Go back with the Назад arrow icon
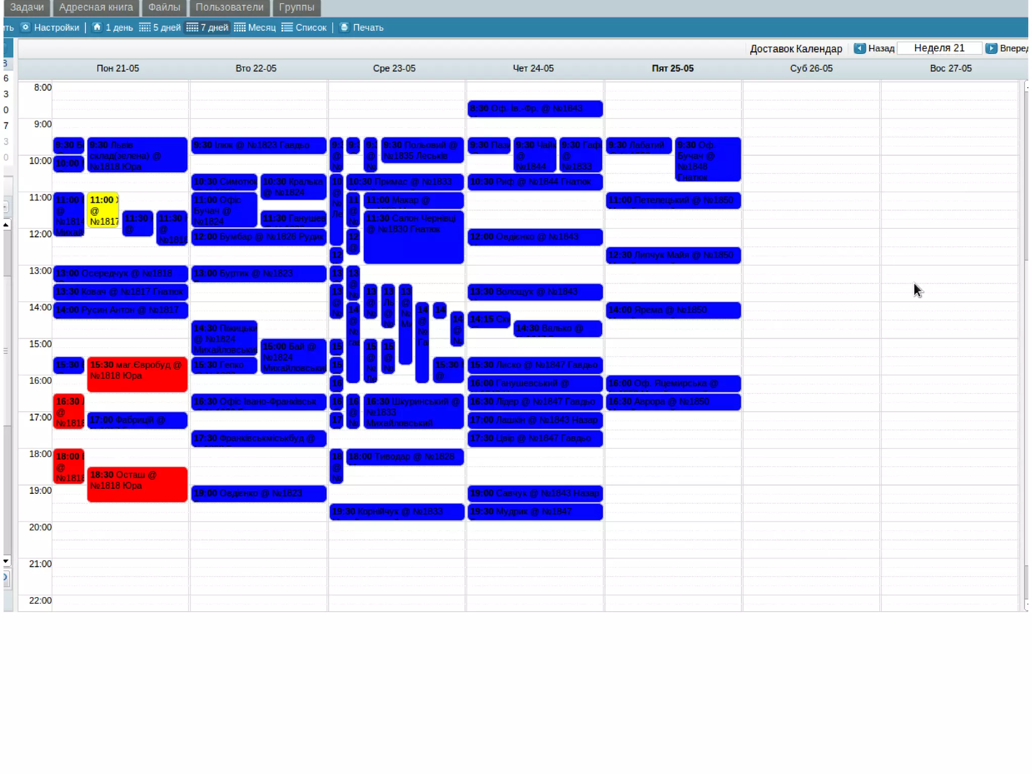Screen dimensions: 1032x774 pos(860,48)
